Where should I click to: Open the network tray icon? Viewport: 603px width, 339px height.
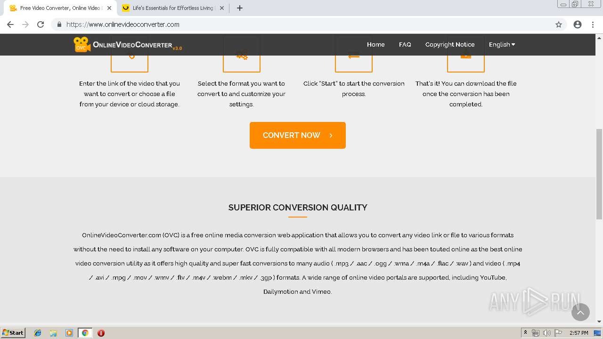pos(536,333)
